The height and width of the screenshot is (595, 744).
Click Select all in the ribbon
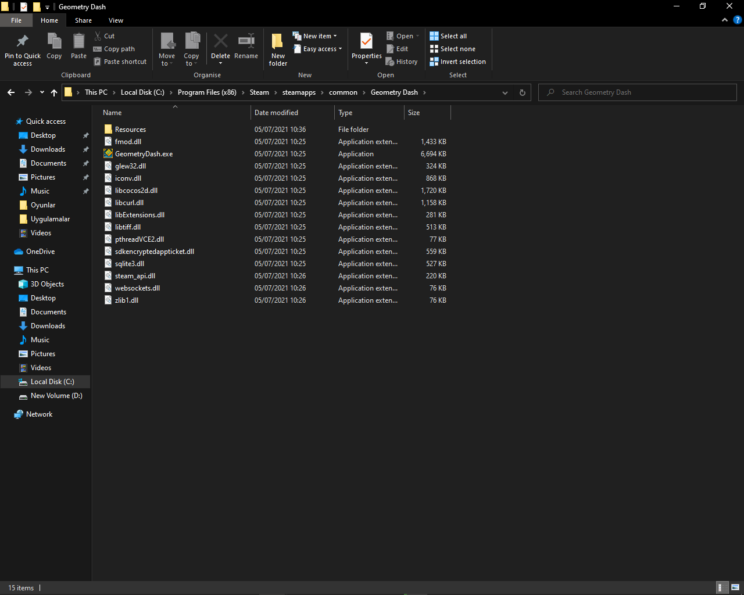[x=448, y=36]
